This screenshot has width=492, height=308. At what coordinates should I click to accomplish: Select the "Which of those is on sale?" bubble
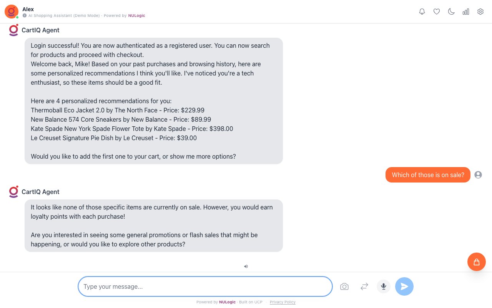click(428, 175)
